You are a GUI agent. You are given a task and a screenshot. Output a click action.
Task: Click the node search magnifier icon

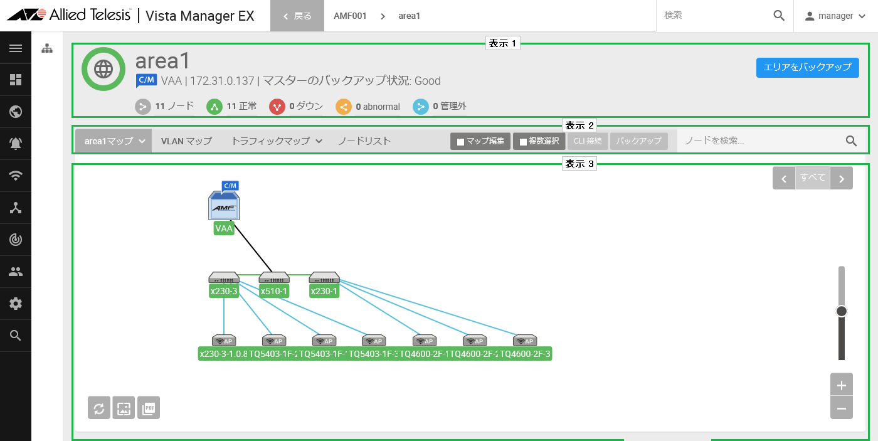coord(851,141)
